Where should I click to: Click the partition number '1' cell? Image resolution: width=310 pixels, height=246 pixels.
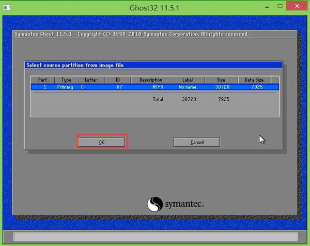(x=45, y=87)
